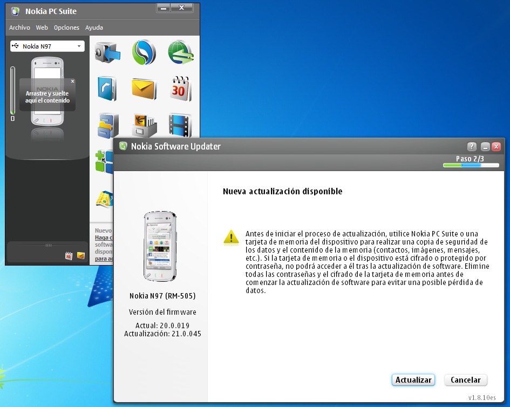Open the Connect to Internet globe icon
This screenshot has height=407, width=510.
[x=180, y=52]
